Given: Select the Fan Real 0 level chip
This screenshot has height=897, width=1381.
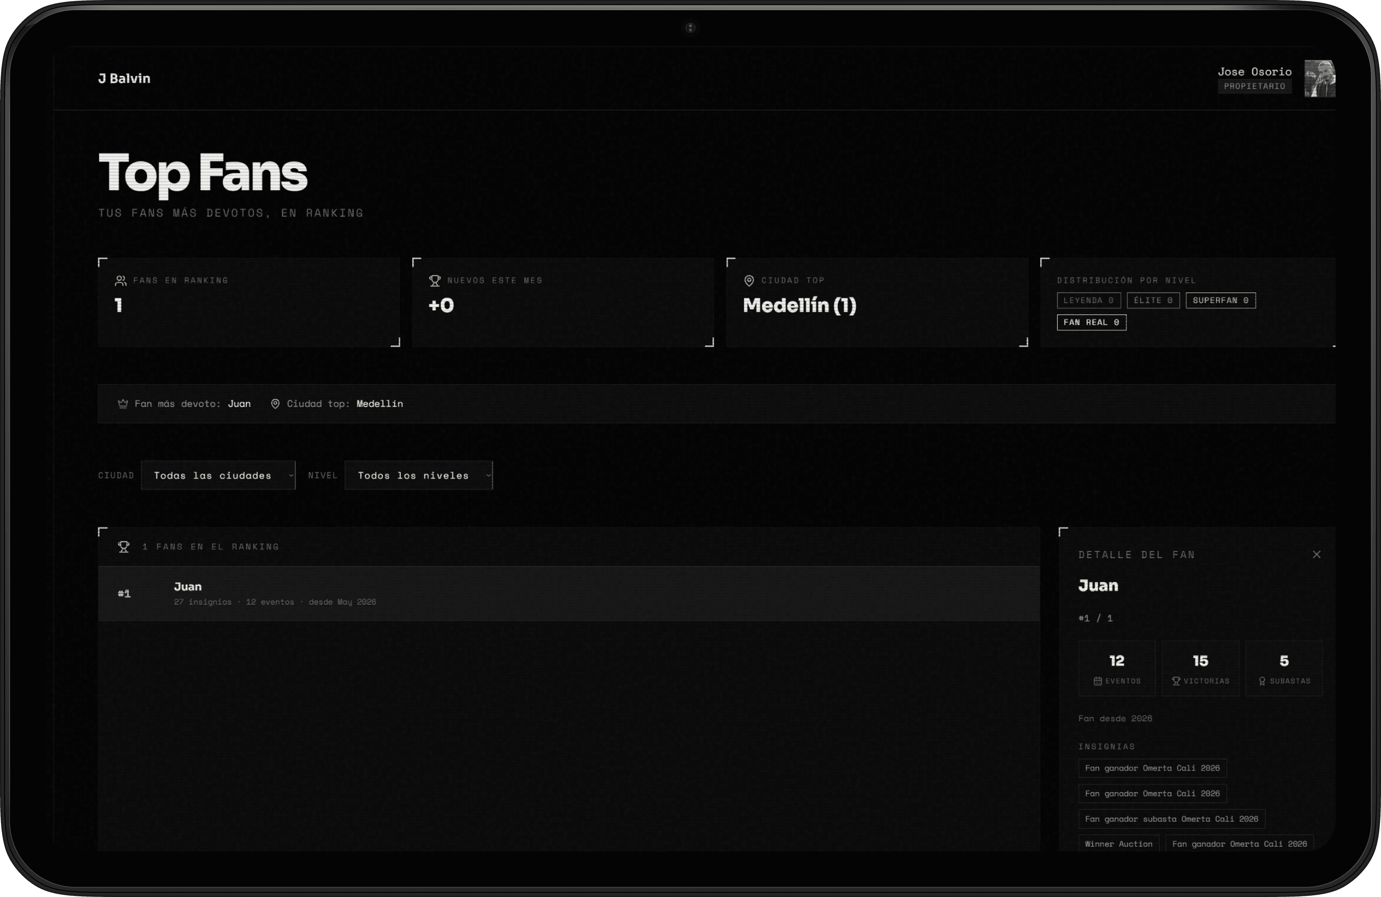Looking at the screenshot, I should (x=1091, y=322).
